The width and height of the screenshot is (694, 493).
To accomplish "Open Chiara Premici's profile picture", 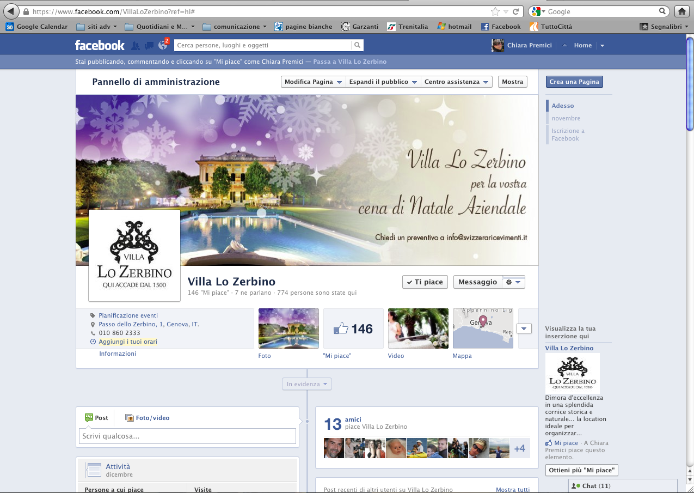I will (x=498, y=45).
